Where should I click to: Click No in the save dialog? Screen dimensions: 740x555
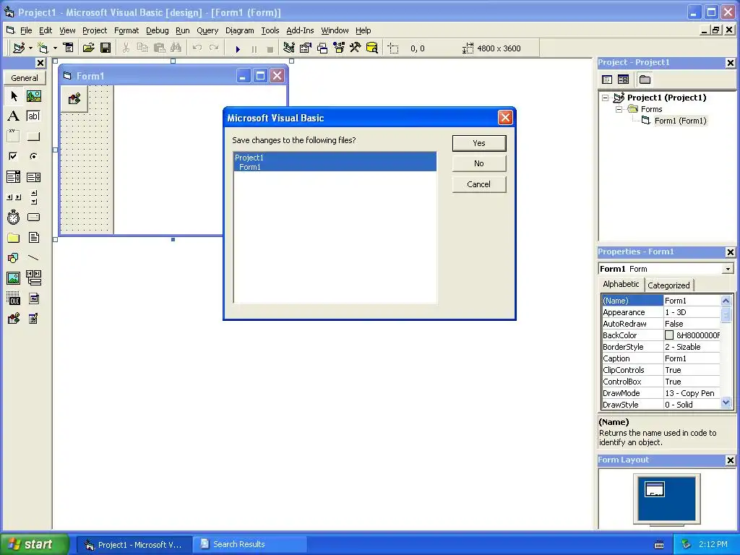(x=479, y=163)
